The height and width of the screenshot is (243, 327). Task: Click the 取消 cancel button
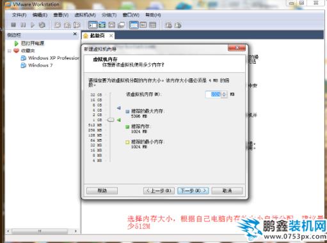[227, 191]
